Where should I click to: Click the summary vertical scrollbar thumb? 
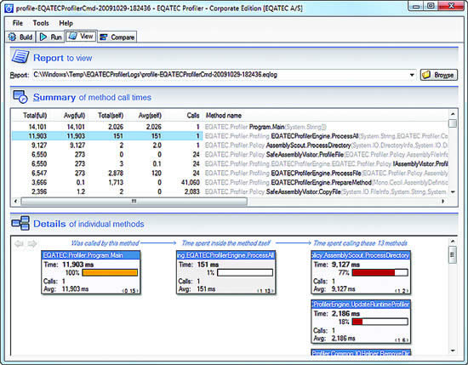(x=453, y=123)
